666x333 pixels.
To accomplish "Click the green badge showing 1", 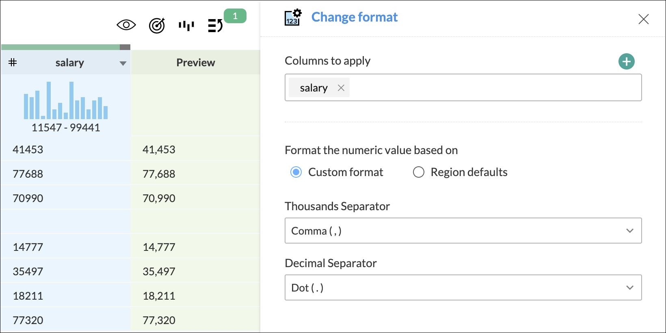I will (235, 16).
